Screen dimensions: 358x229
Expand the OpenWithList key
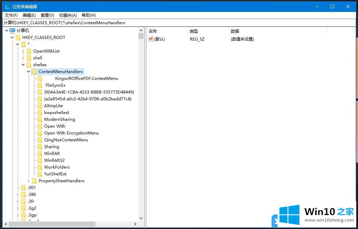click(23, 51)
